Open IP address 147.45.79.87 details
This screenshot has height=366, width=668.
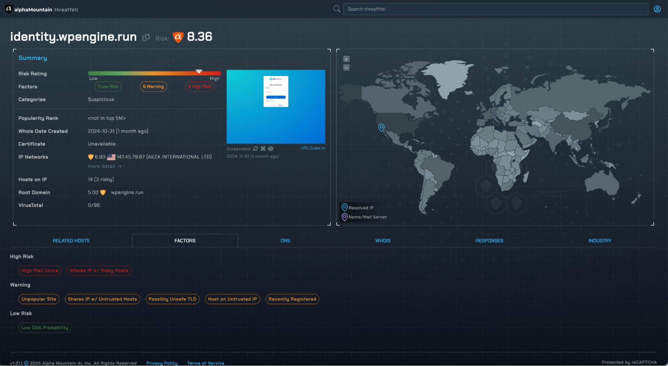[x=131, y=157]
